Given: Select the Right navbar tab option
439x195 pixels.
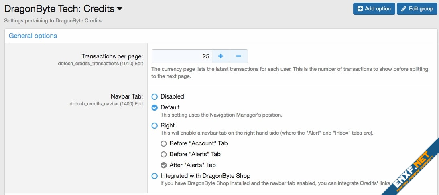Looking at the screenshot, I should [x=154, y=126].
